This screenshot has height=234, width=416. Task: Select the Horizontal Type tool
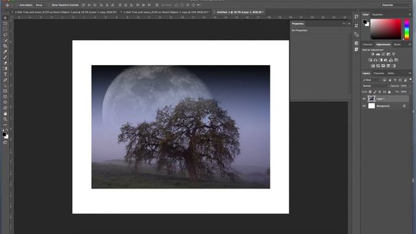click(5, 74)
